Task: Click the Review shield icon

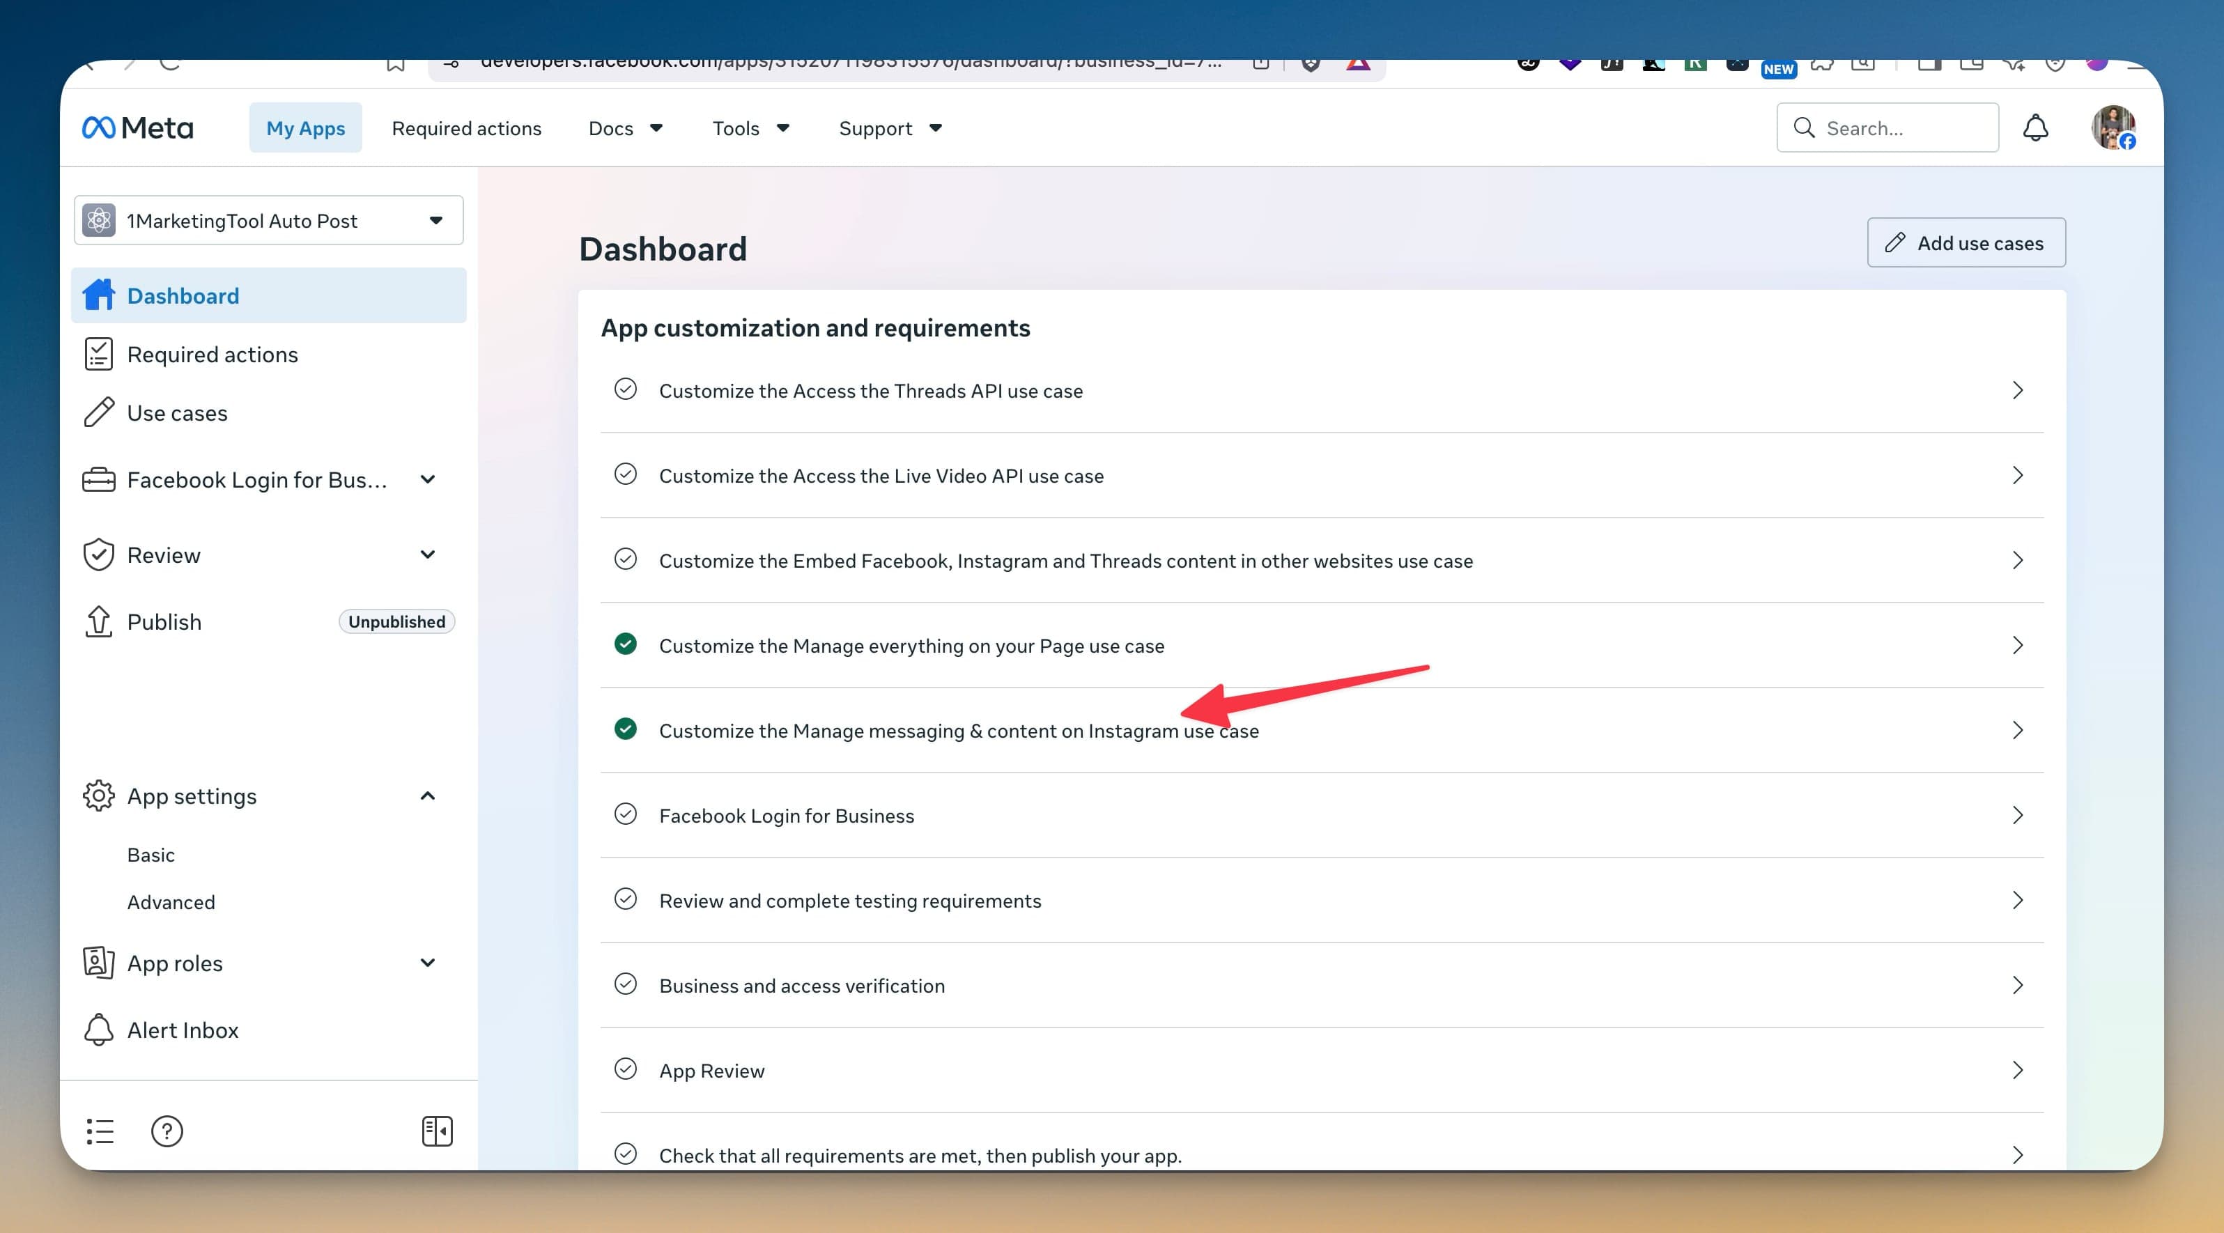Action: (x=98, y=555)
